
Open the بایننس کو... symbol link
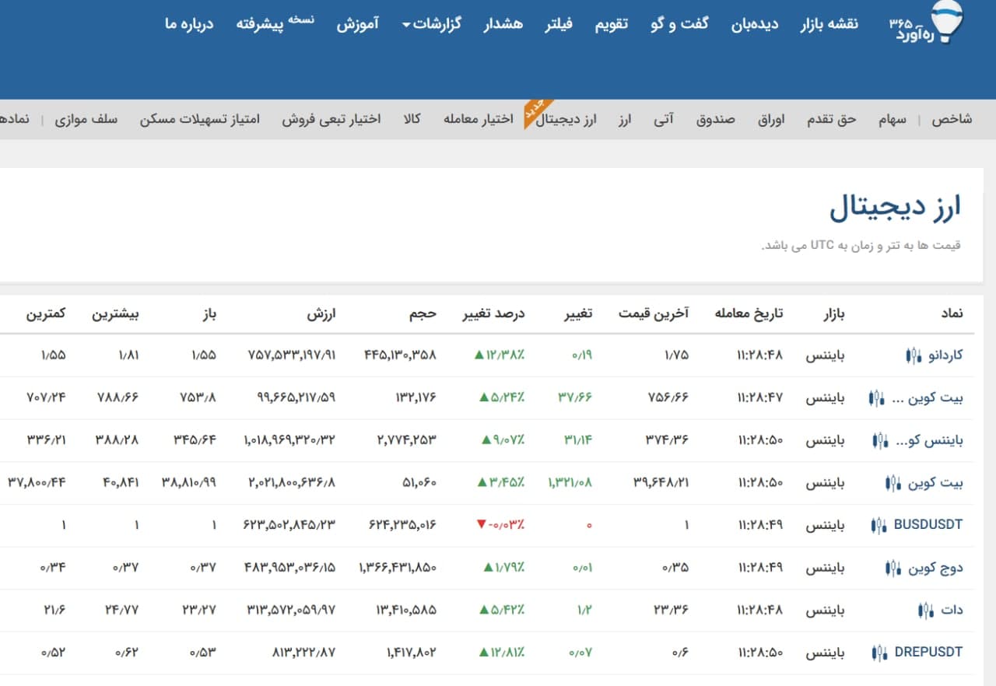pos(929,441)
